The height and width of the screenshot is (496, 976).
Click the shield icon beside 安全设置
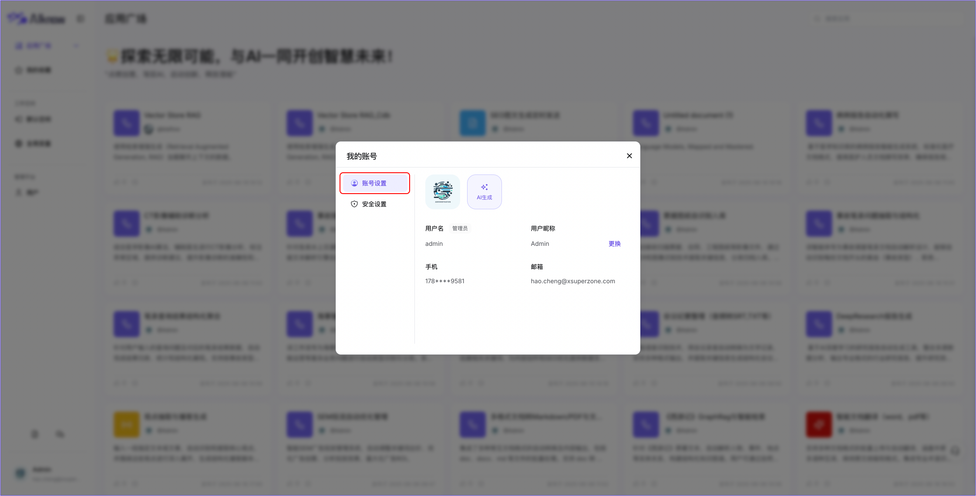click(353, 204)
